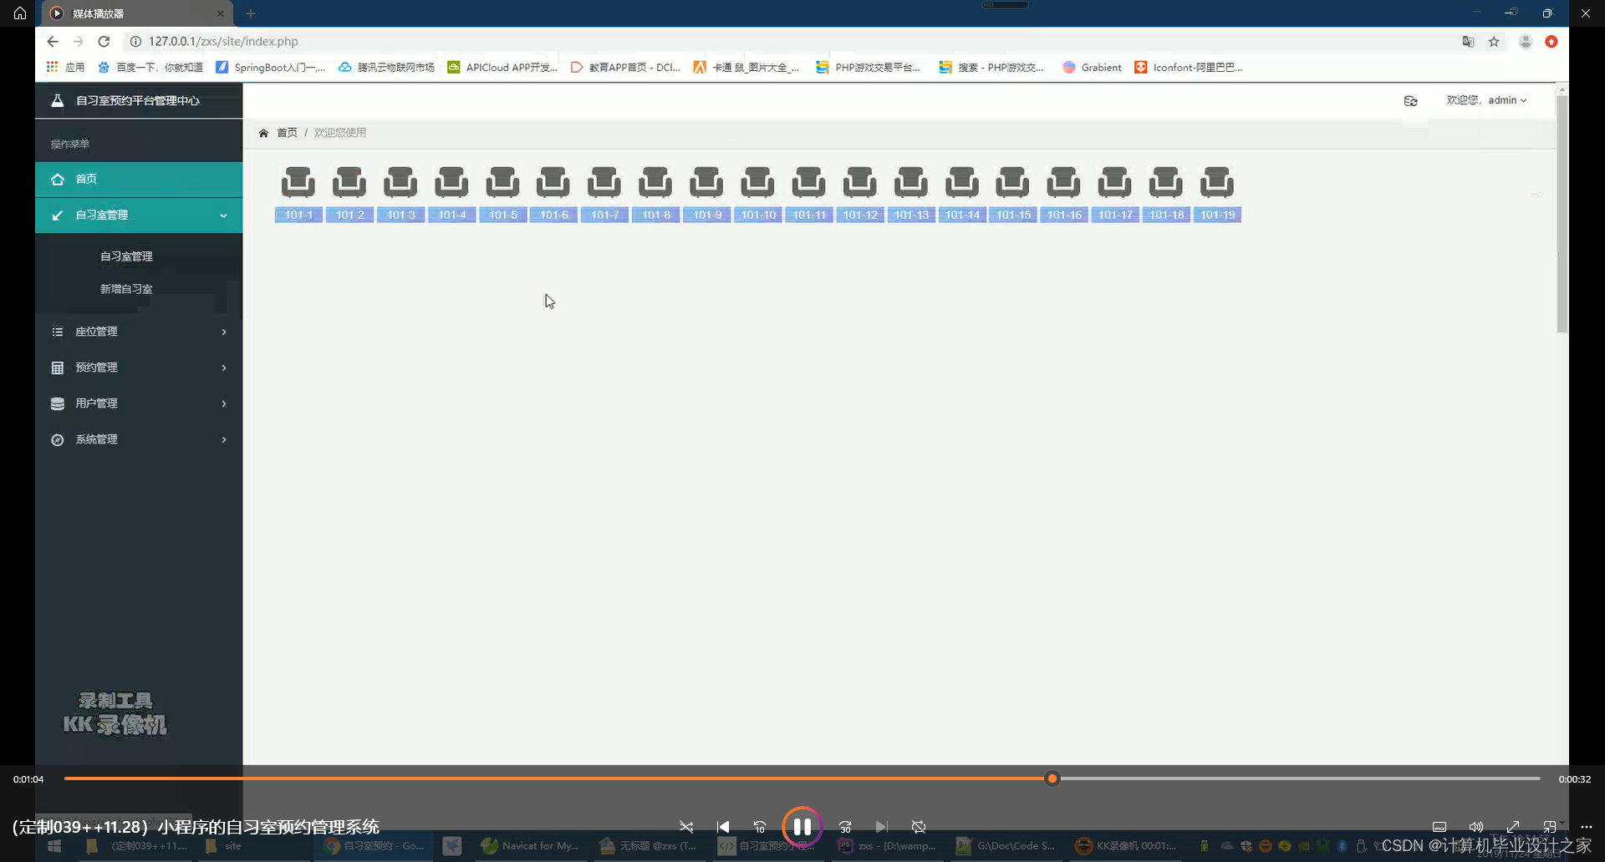Click the page vertical scrollbar
Viewport: 1605px width, 862px height.
coord(1562,214)
